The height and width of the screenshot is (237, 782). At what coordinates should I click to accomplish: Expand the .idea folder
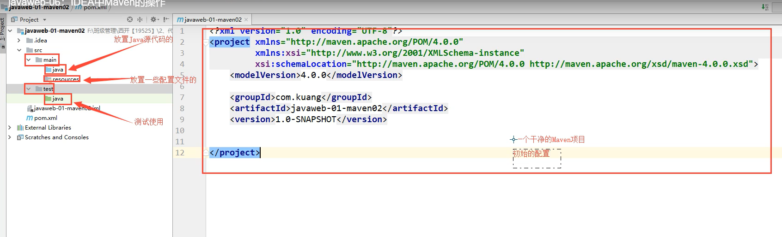click(19, 41)
